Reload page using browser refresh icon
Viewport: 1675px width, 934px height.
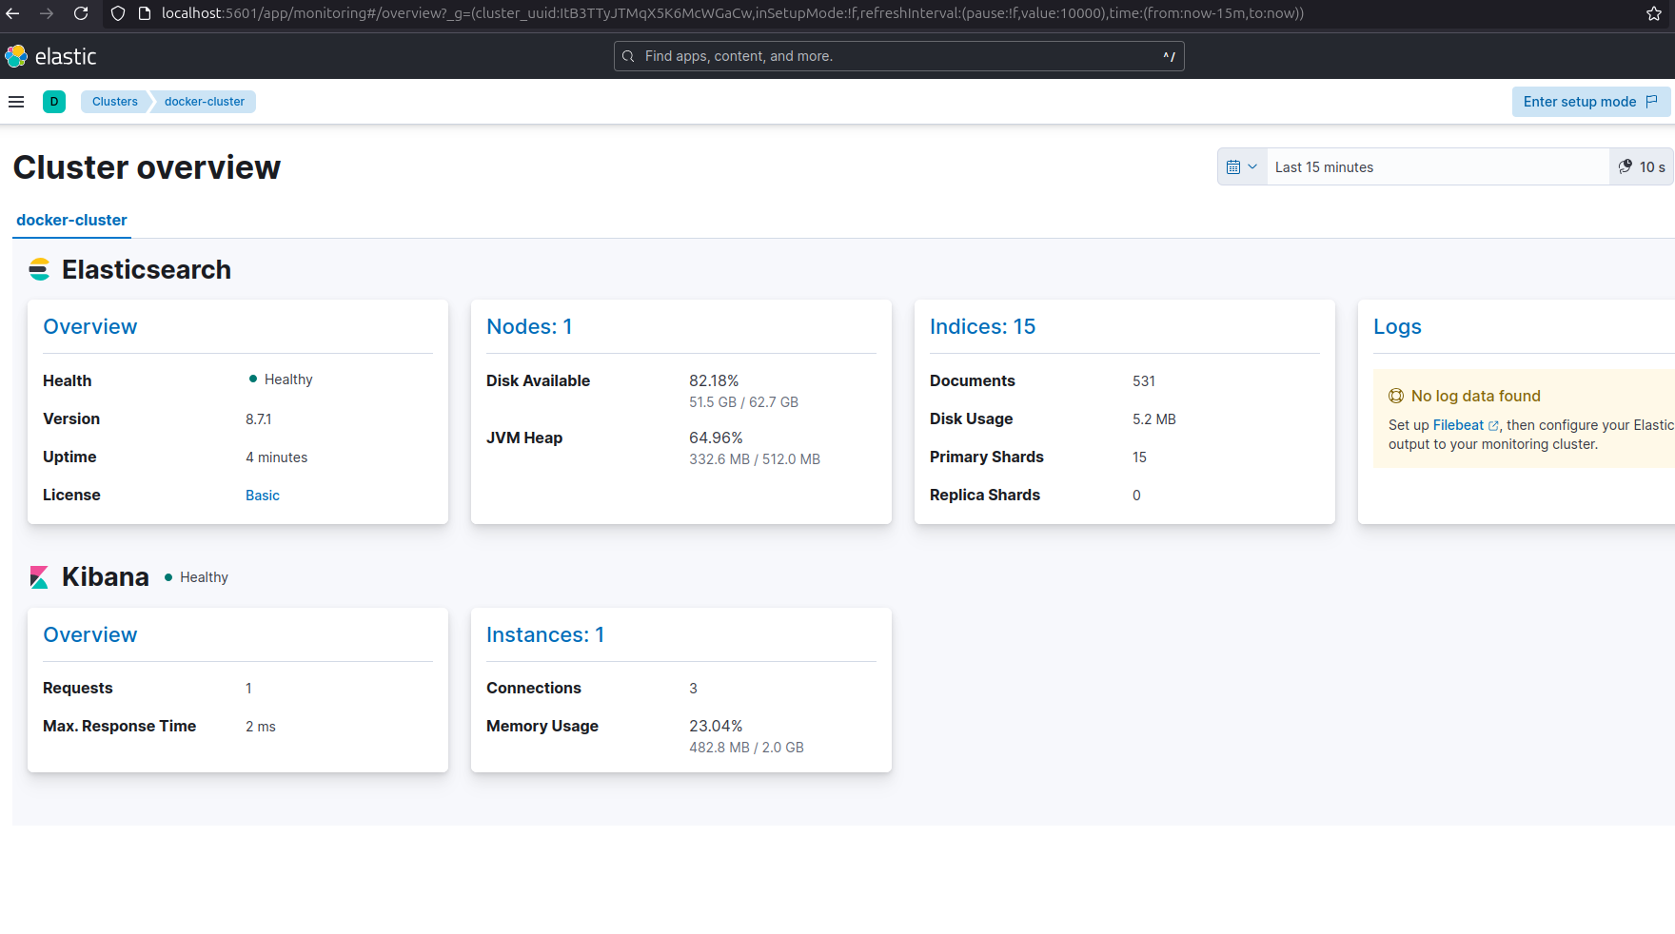click(81, 13)
